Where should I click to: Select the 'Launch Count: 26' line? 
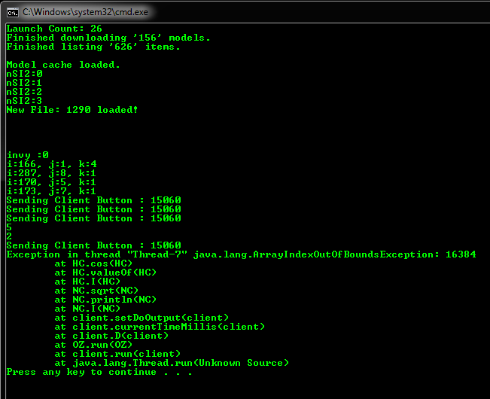(54, 29)
